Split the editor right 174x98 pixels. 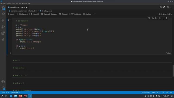[x=167, y=7]
